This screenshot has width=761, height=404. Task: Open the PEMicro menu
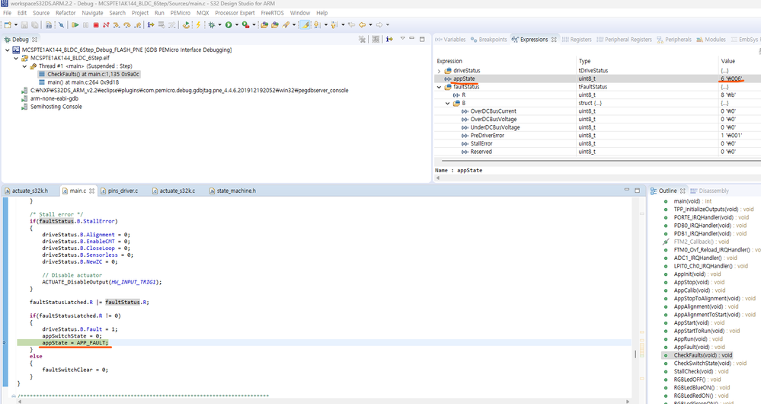180,13
